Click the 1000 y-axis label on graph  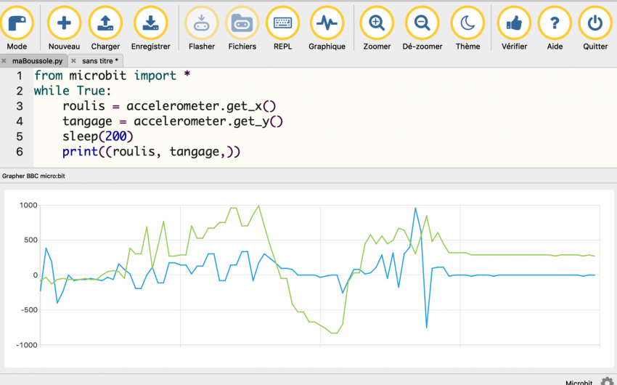click(x=28, y=205)
